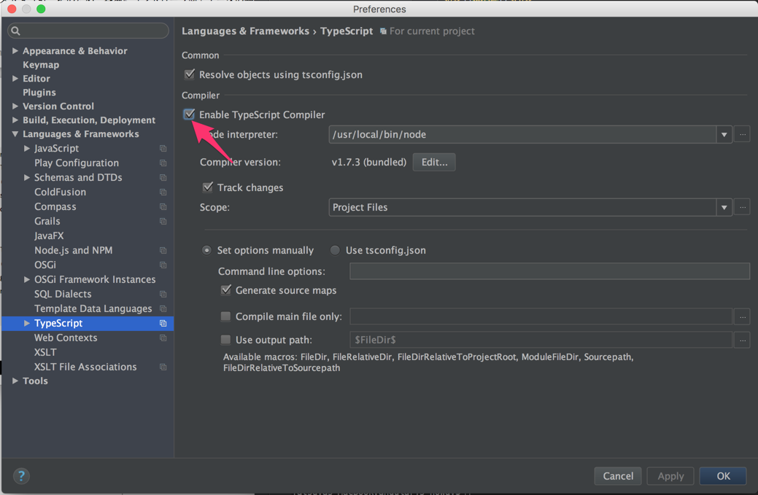
Task: Select XSLT in settings tree
Action: (x=45, y=352)
